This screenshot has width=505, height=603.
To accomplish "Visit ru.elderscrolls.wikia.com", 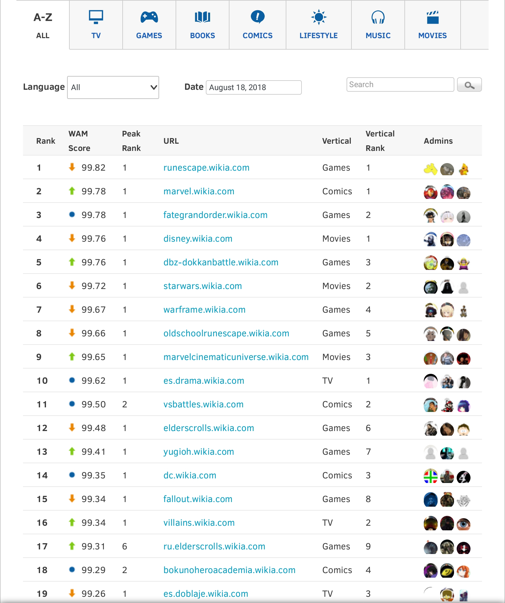I will tap(214, 546).
